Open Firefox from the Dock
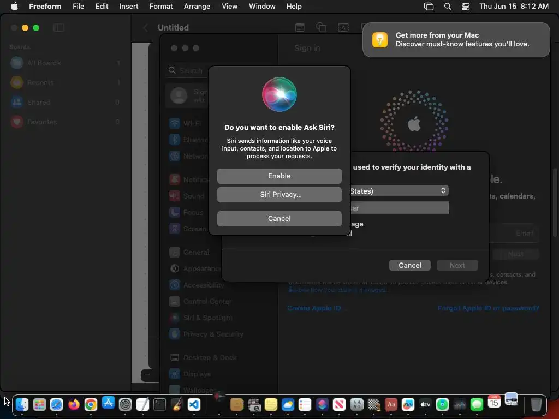Screen dimensions: 559x419 click(74, 404)
